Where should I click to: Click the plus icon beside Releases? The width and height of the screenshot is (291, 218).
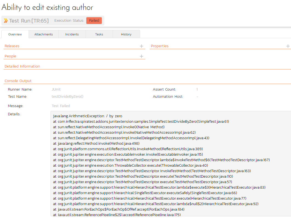point(142,46)
